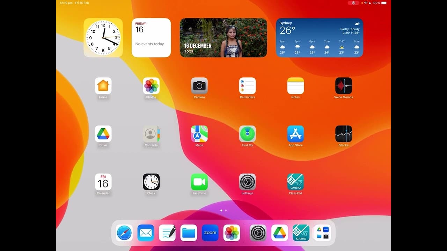Open Settings from the dock's recent apps

[258, 233]
